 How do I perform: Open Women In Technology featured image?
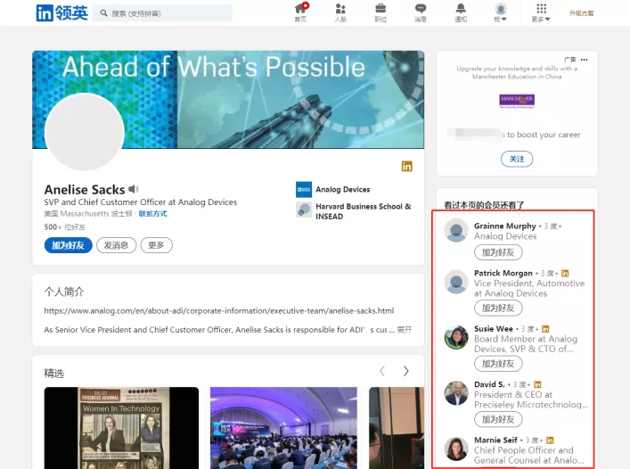(x=121, y=428)
